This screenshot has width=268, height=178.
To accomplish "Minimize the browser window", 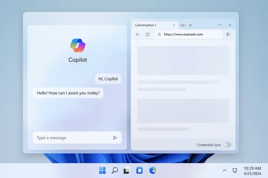I will pyautogui.click(x=220, y=25).
